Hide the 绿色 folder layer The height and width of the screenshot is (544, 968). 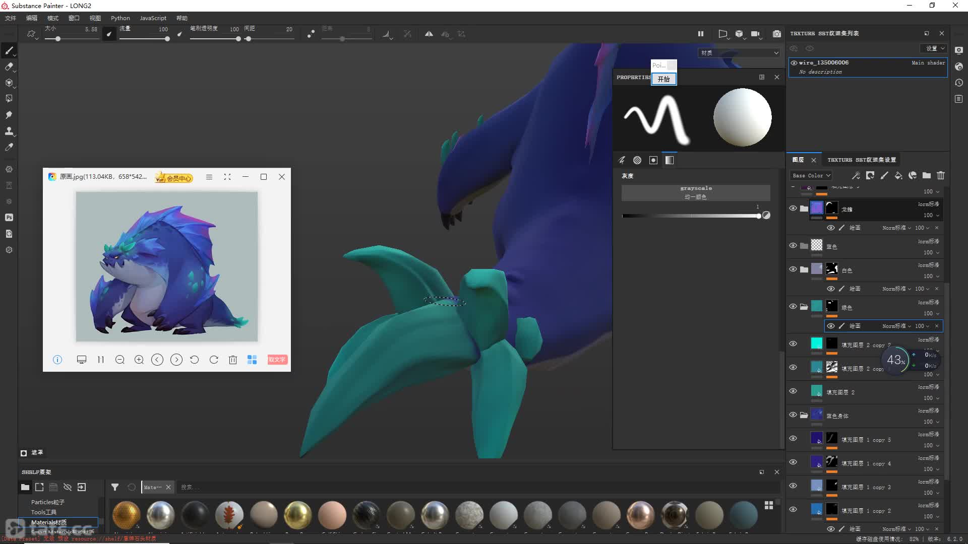tap(793, 306)
